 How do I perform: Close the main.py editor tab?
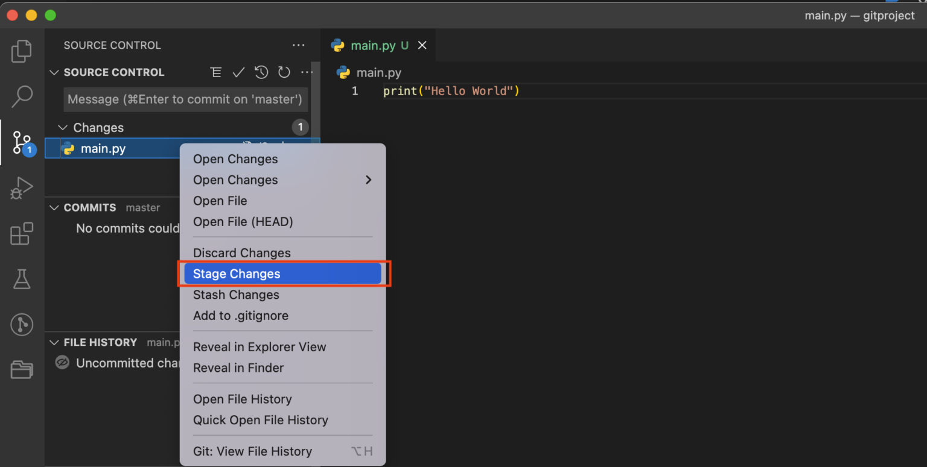tap(422, 46)
